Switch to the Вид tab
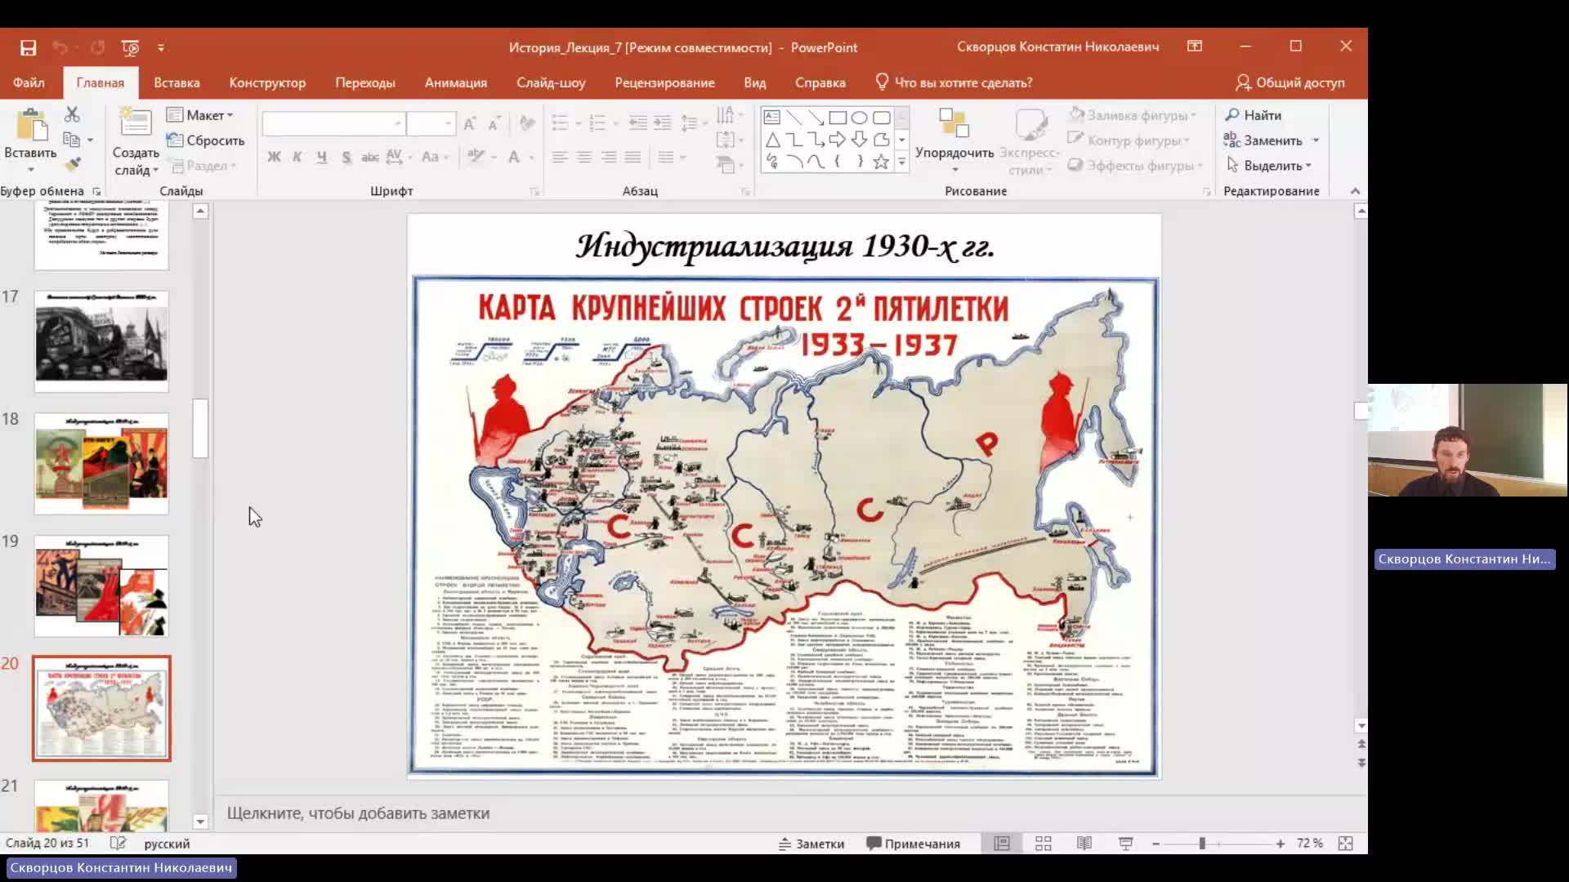 [755, 82]
